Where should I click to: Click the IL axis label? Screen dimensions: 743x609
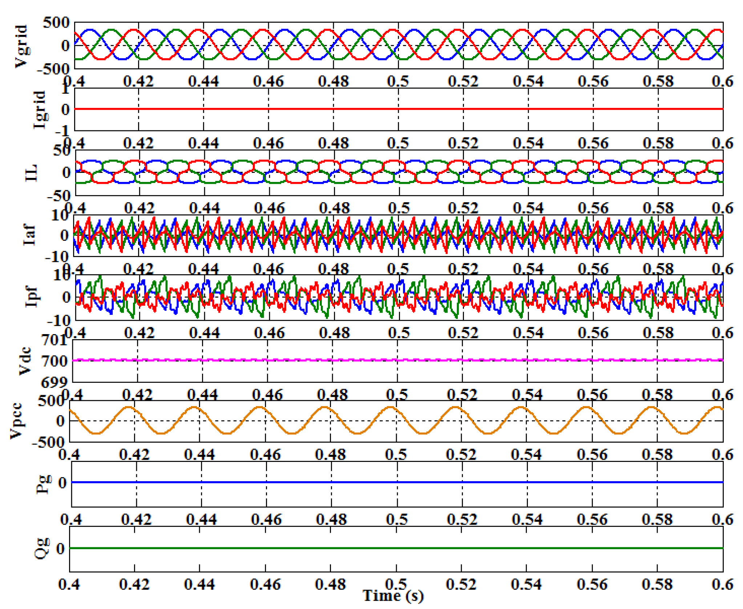[x=31, y=172]
